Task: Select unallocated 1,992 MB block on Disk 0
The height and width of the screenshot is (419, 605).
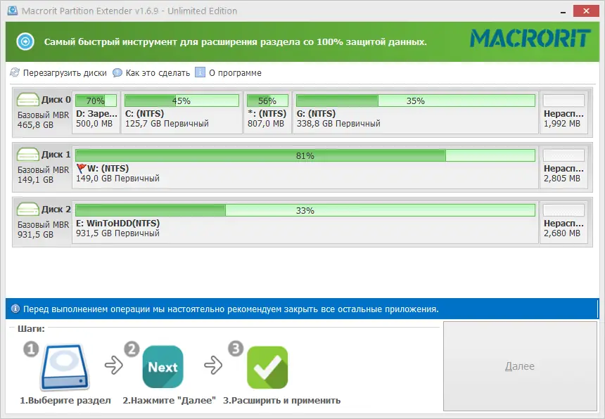Action: (563, 112)
